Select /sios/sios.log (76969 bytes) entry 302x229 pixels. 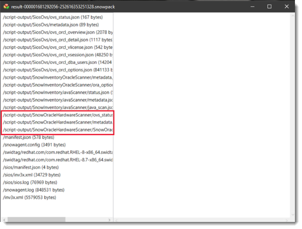(x=30, y=182)
